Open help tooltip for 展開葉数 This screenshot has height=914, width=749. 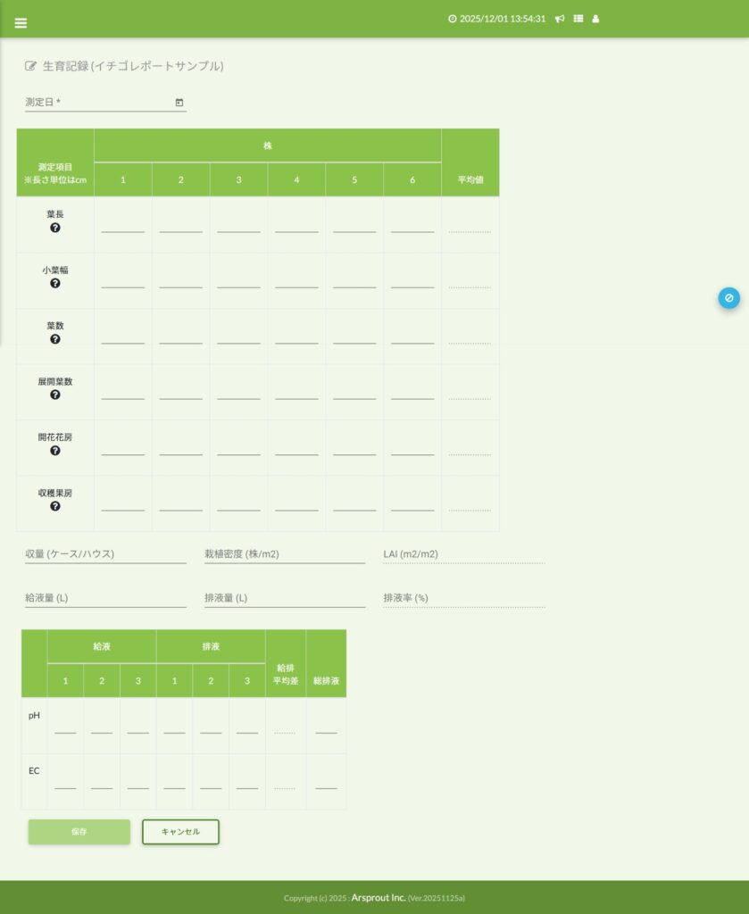[55, 395]
